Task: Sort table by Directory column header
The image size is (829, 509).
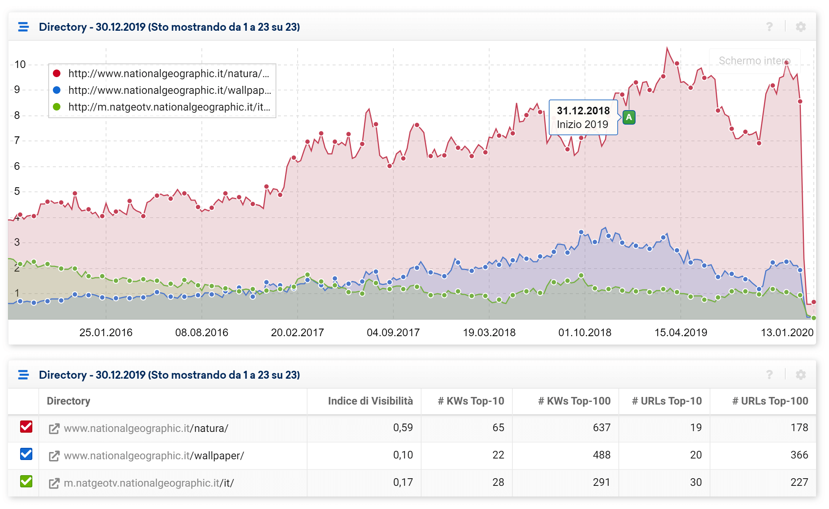Action: tap(68, 401)
